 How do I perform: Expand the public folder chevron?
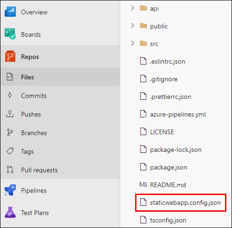[x=132, y=26]
